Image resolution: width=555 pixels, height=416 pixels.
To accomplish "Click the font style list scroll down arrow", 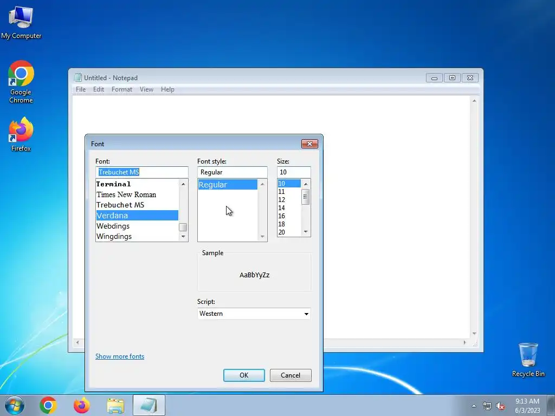I will (262, 237).
